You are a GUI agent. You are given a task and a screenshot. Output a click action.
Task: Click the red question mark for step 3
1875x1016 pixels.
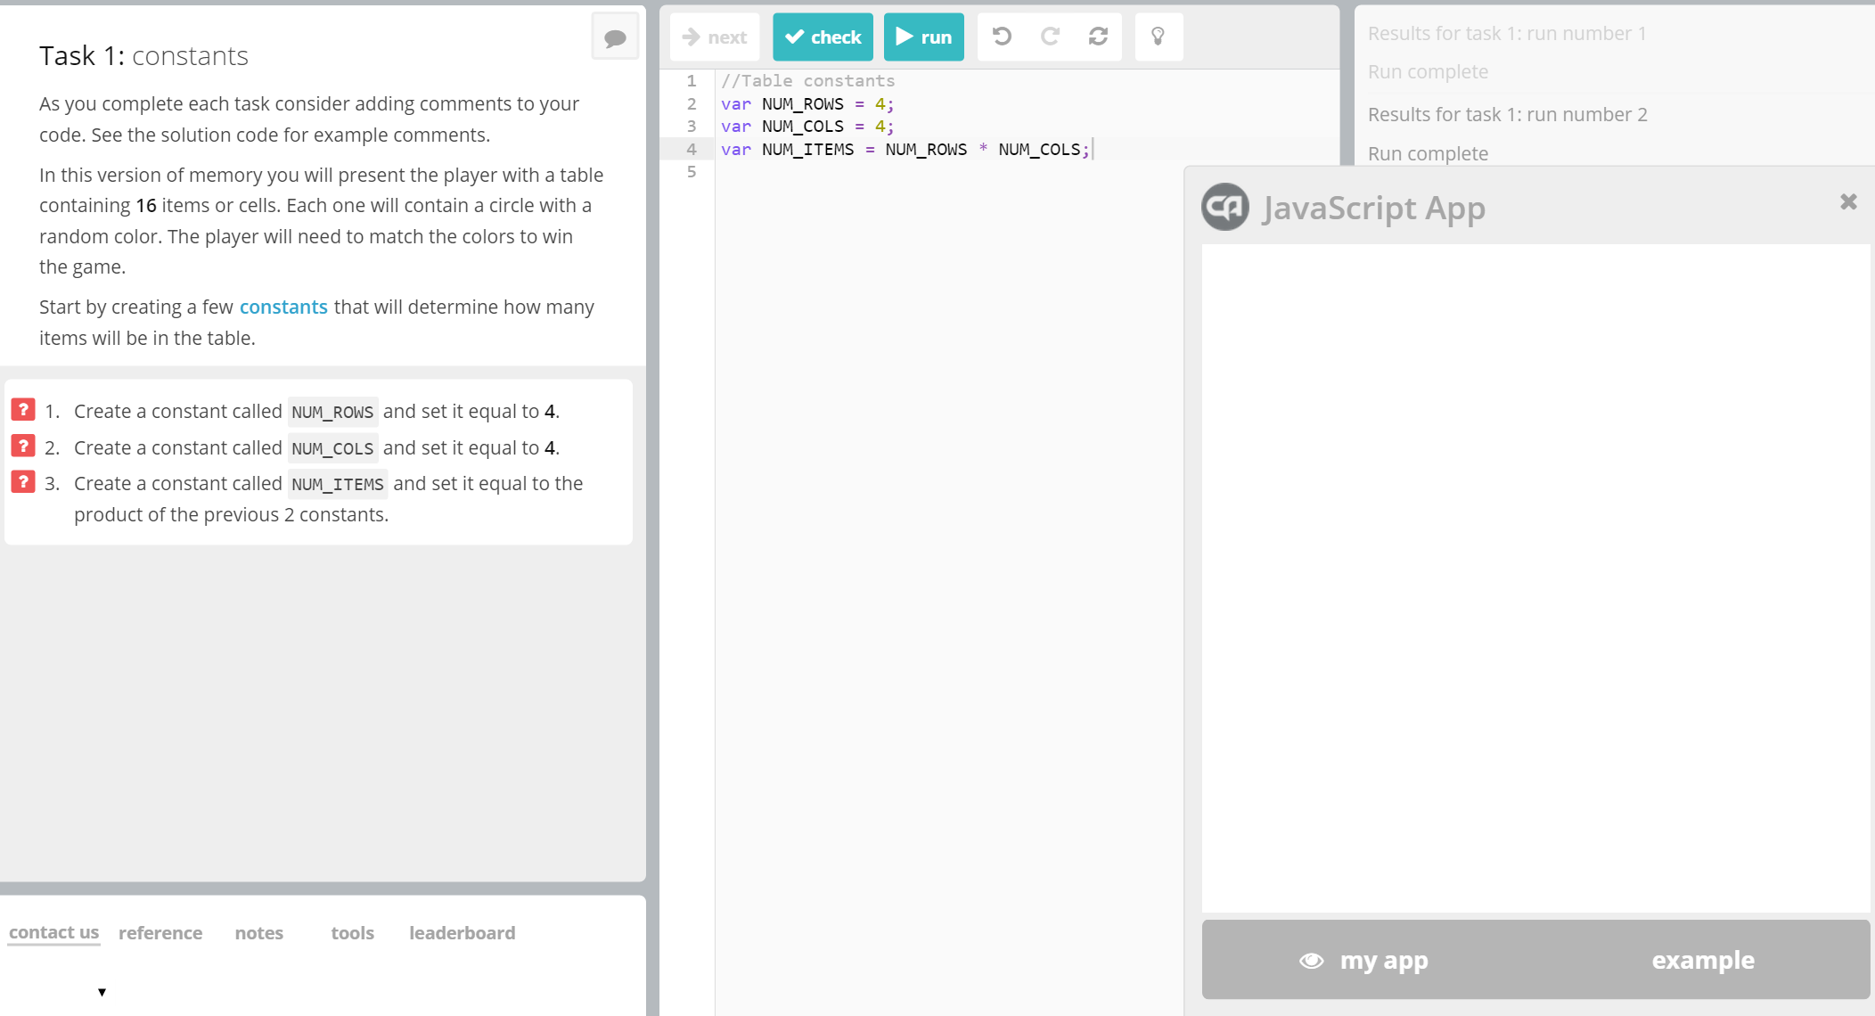[23, 482]
